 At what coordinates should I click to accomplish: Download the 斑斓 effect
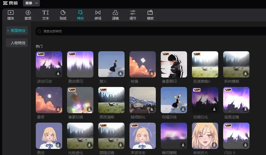[x=152, y=73]
